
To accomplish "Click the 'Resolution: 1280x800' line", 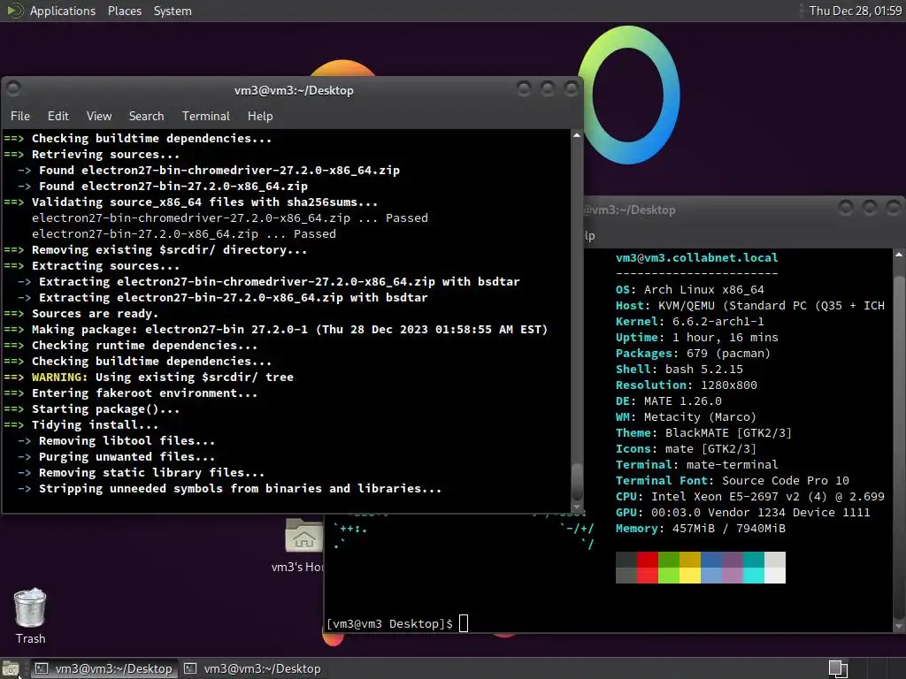I will tap(687, 385).
